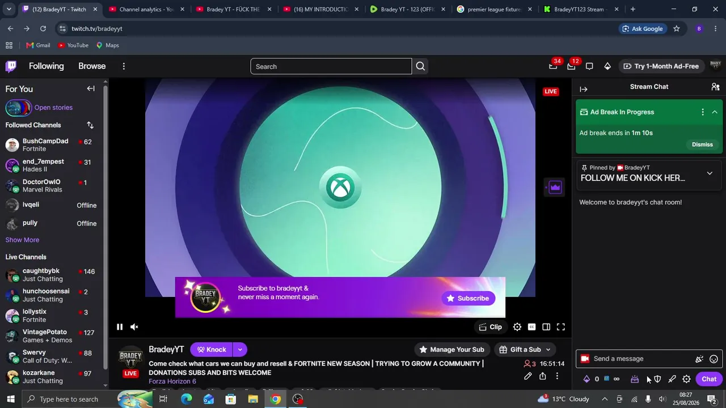The height and width of the screenshot is (408, 726).
Task: Click Show More under Followed Channels
Action: click(x=22, y=240)
